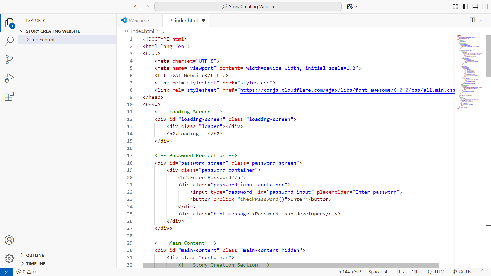Image resolution: width=491 pixels, height=276 pixels.
Task: Open the Run and Debug view
Action: (9, 78)
